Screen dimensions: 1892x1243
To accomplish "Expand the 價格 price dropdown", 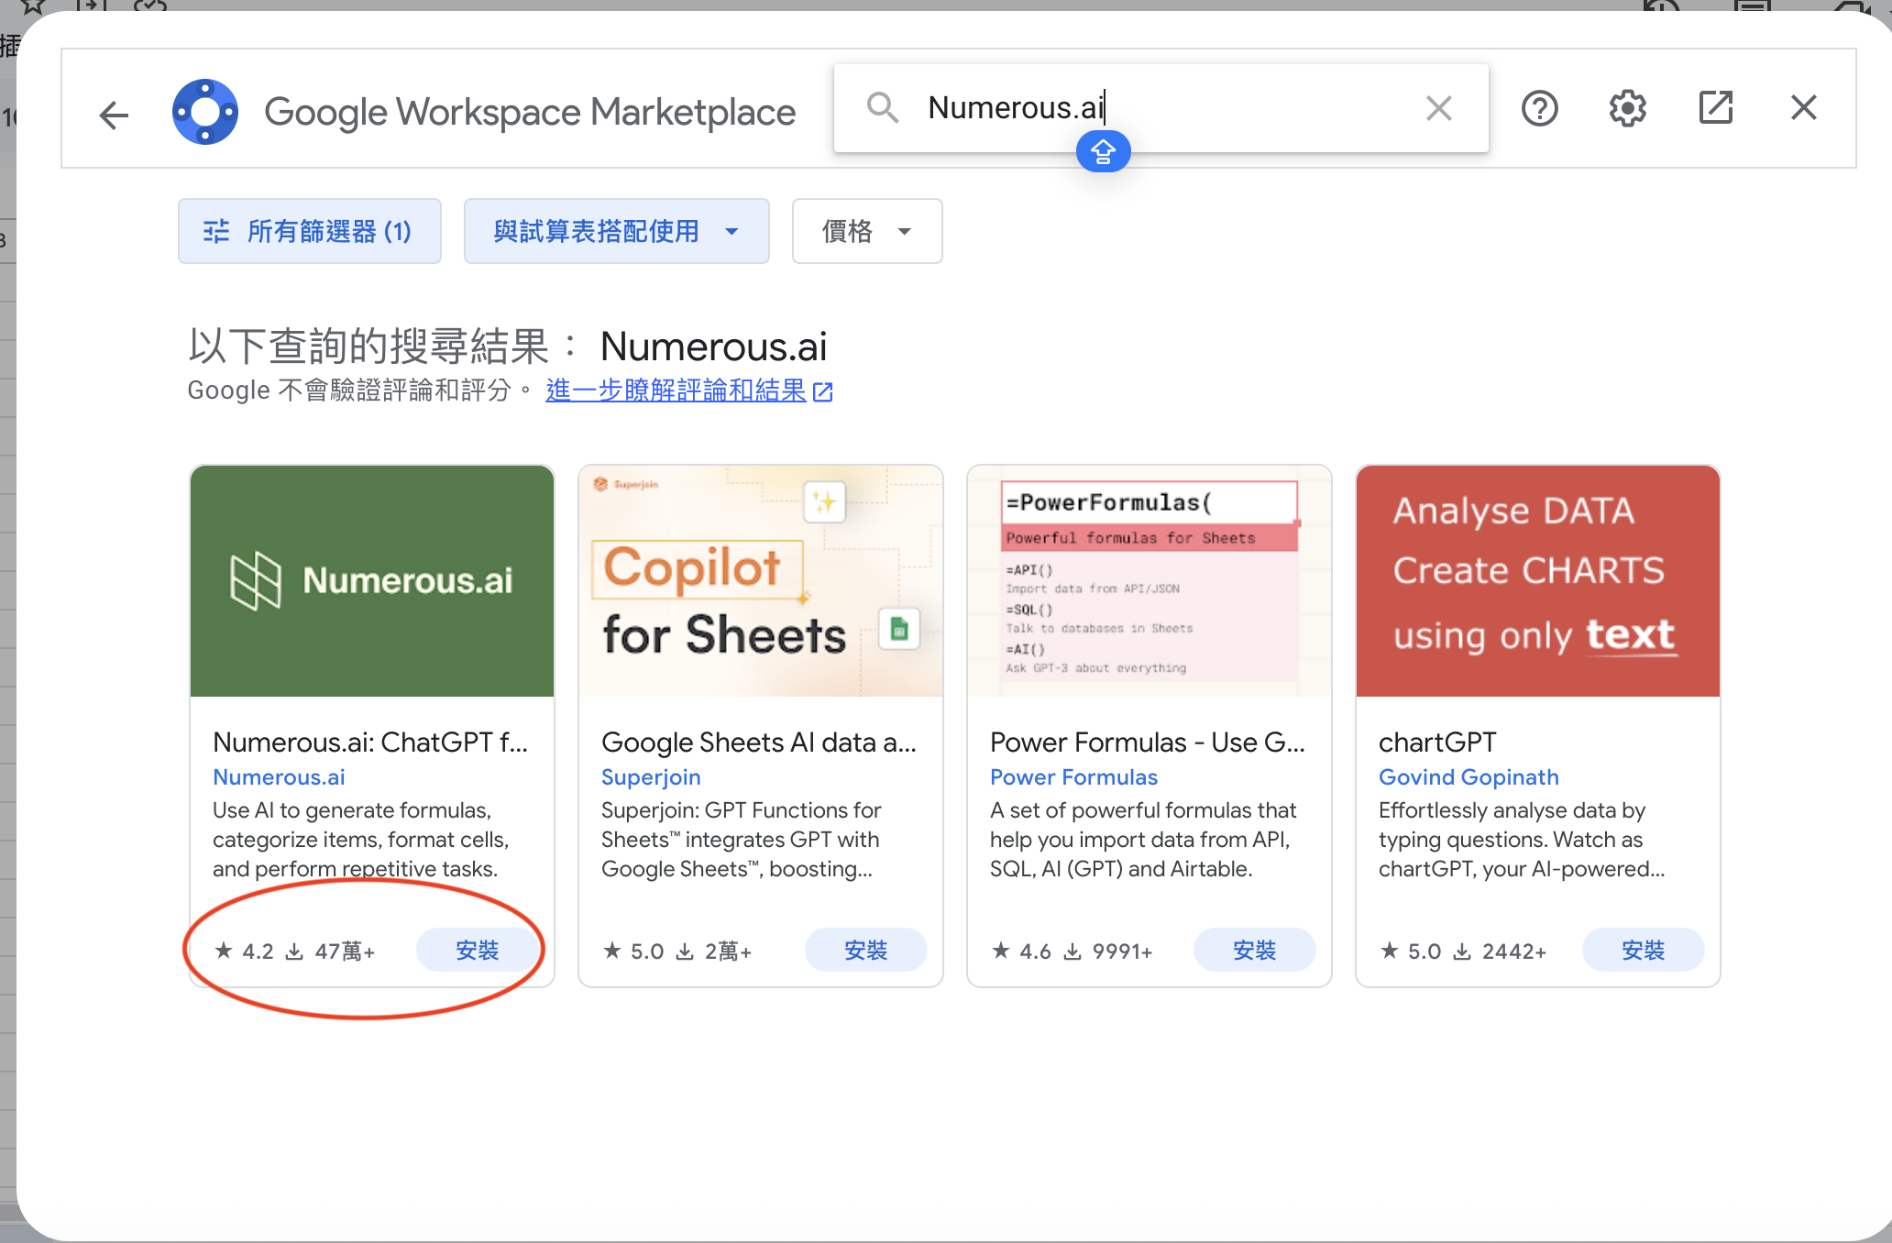I will 866,231.
